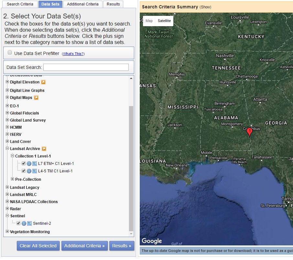293x260 pixels.
Task: Select Sentinel-2 data set label
Action: [42, 223]
